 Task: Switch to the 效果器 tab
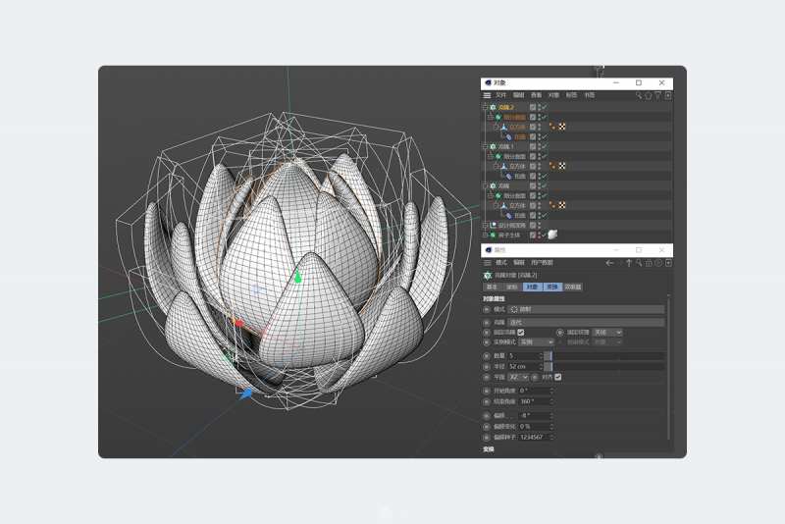(572, 288)
